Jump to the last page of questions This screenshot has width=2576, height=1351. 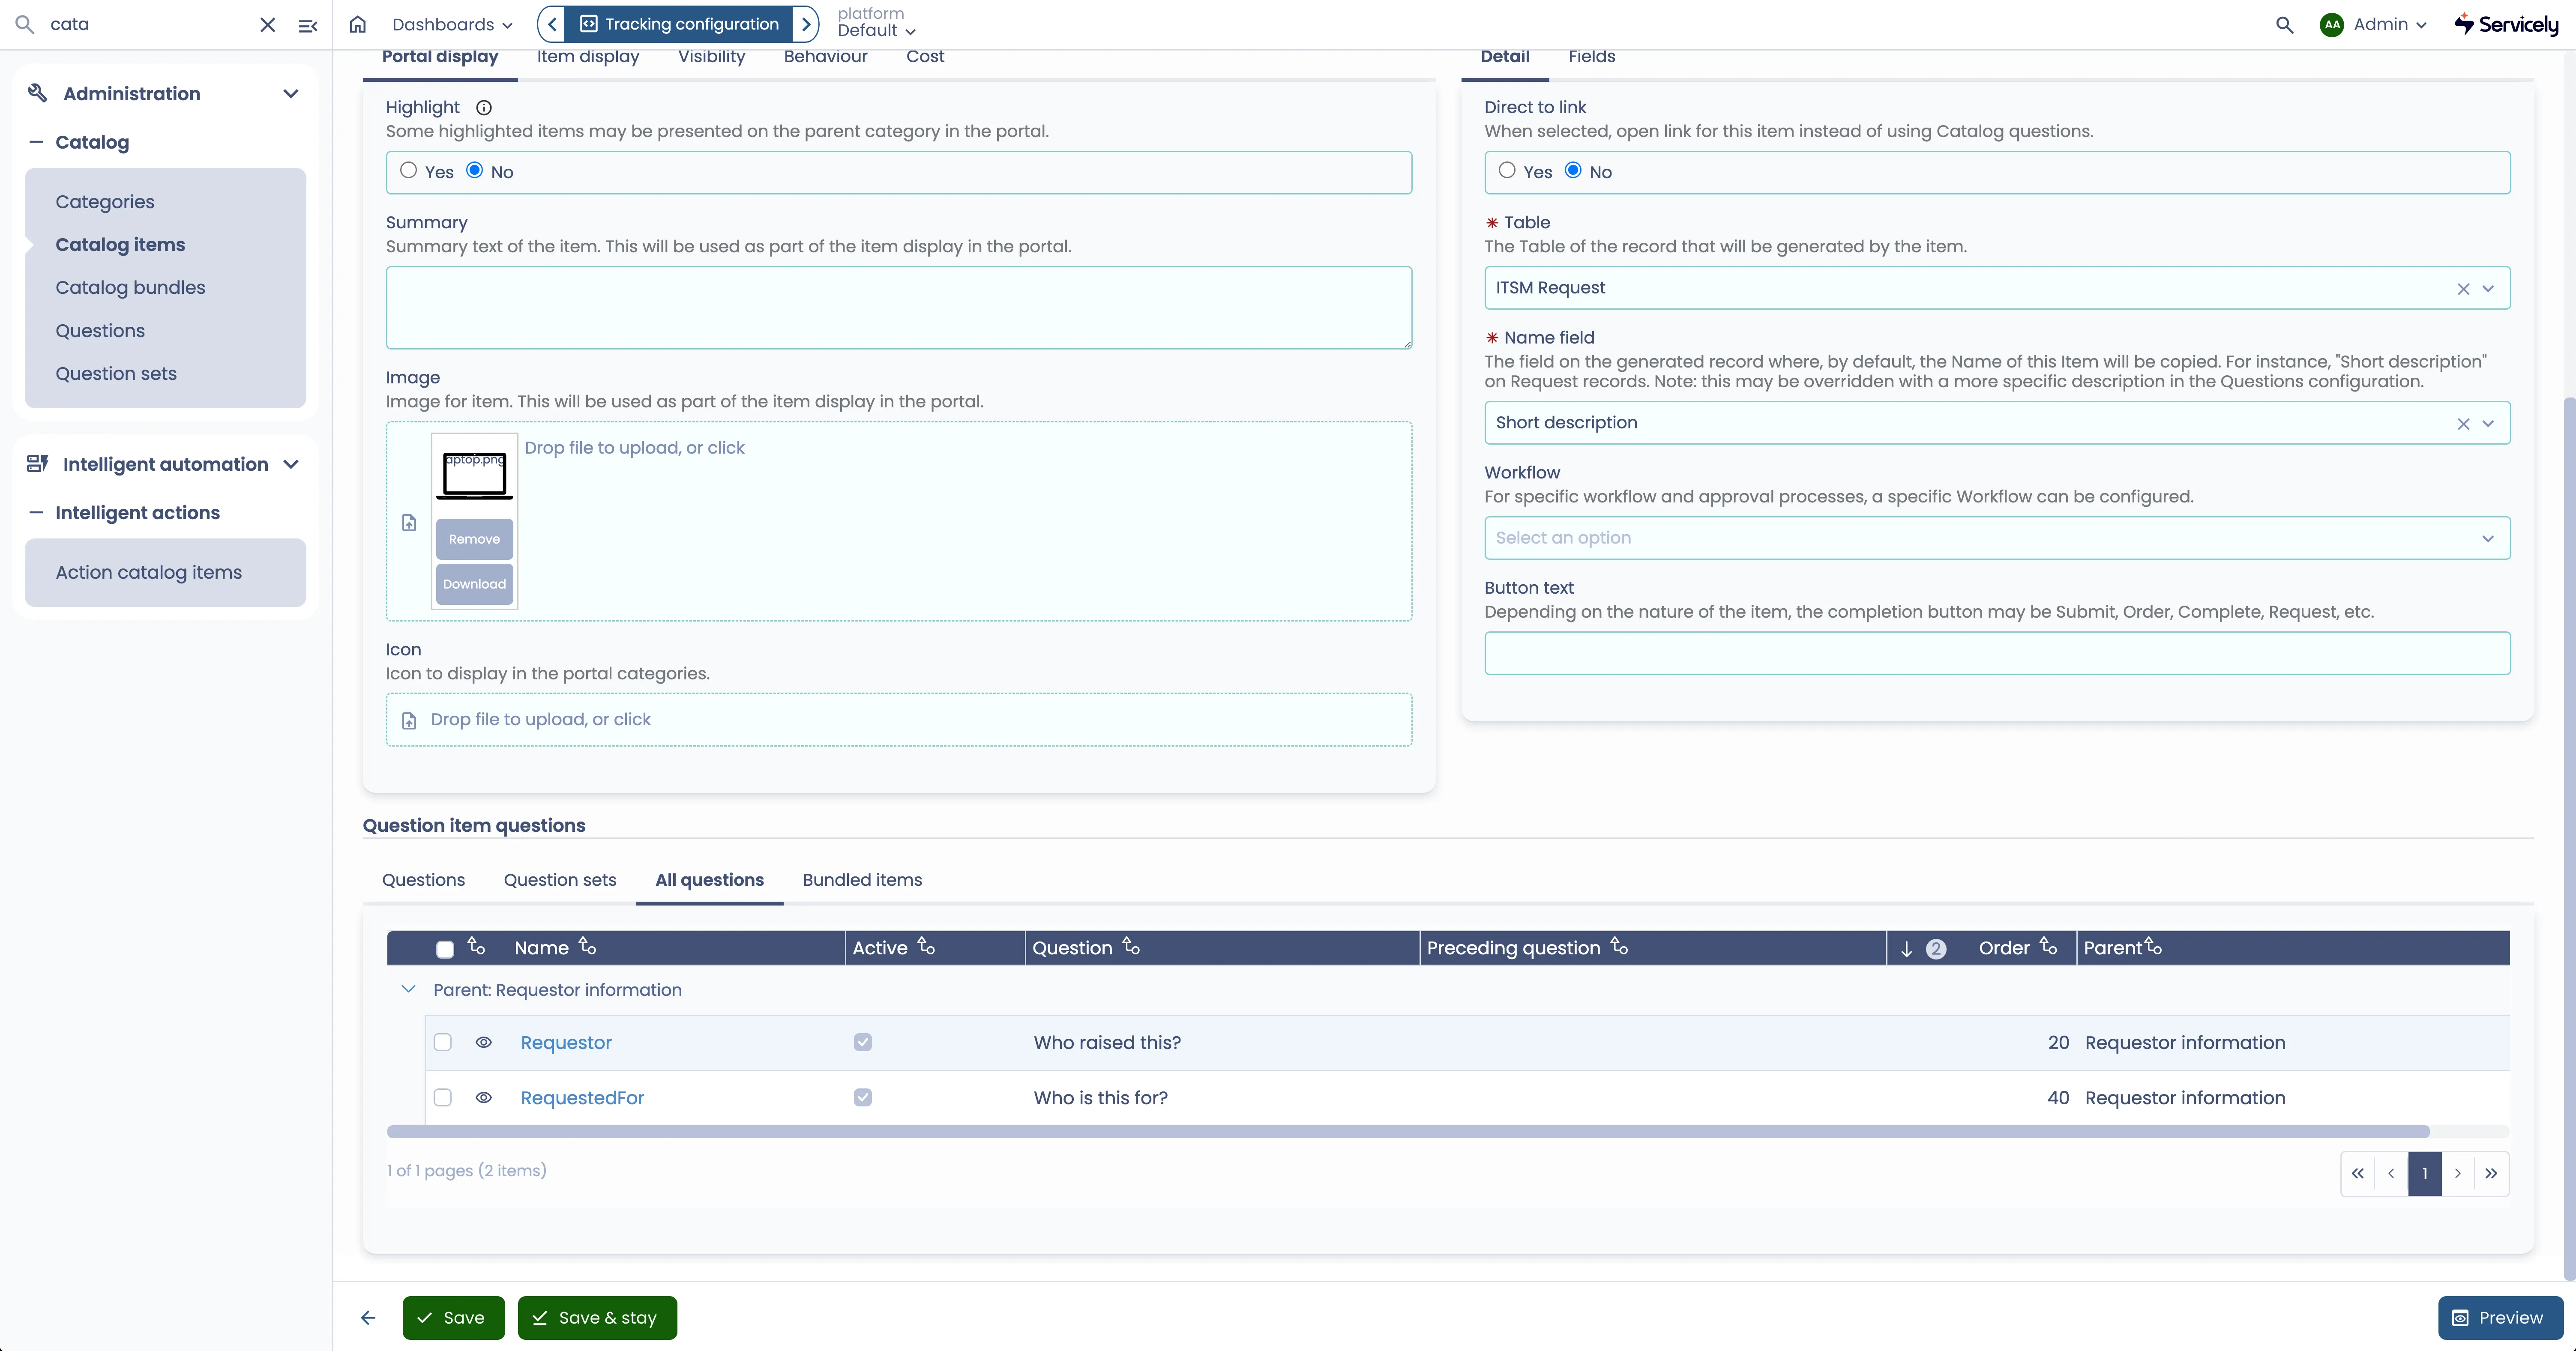click(x=2491, y=1174)
